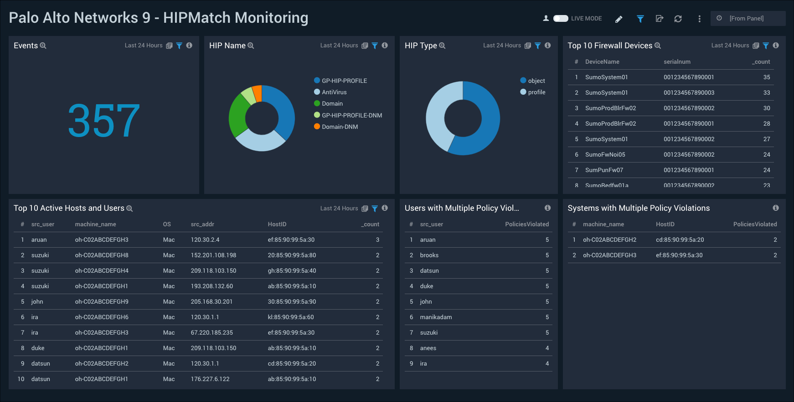794x402 pixels.
Task: Click the pencil edit dashboard icon
Action: [619, 19]
